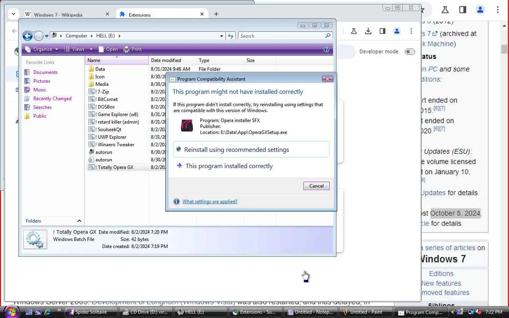Viewport: 509px width, 318px height.
Task: Sort by Size column header
Action: coord(260,60)
